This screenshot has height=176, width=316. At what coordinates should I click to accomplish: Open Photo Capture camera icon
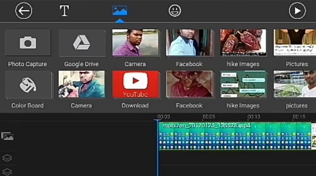(x=28, y=43)
